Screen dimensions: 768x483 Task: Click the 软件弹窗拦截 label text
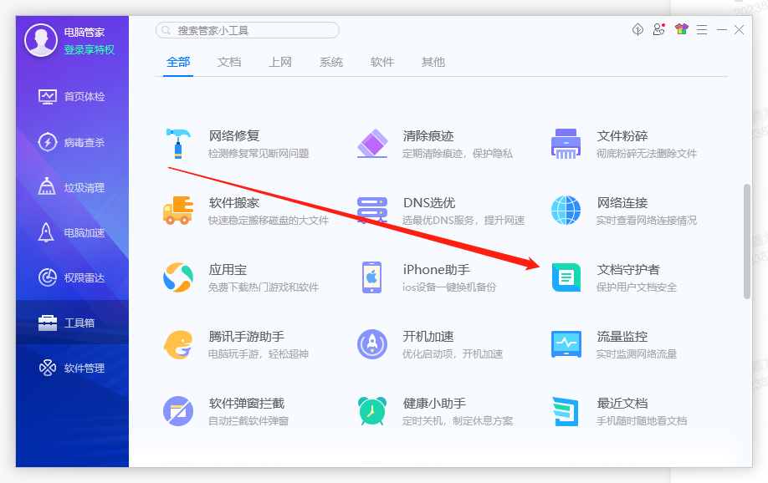(x=246, y=404)
